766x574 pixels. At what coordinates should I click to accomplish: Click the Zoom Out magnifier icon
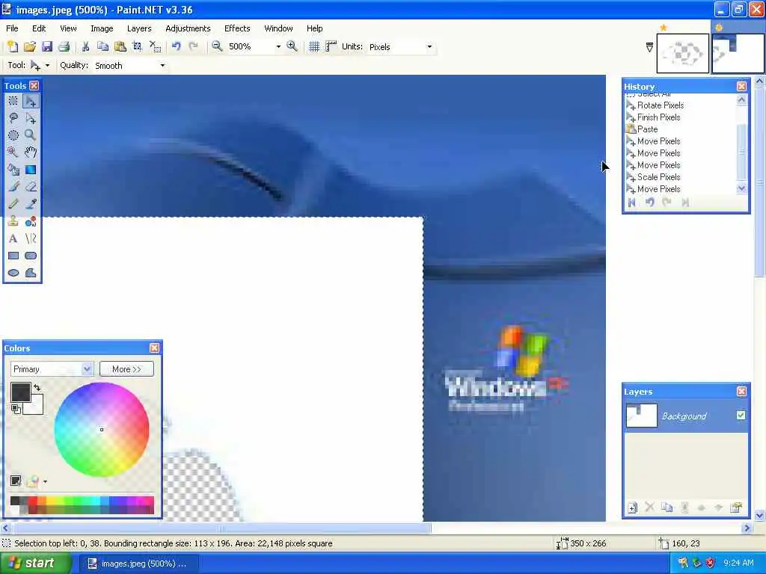pyautogui.click(x=217, y=46)
